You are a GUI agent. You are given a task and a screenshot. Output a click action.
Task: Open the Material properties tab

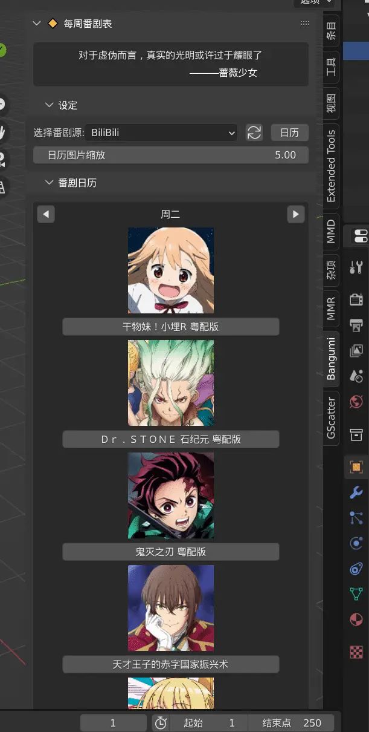click(356, 619)
